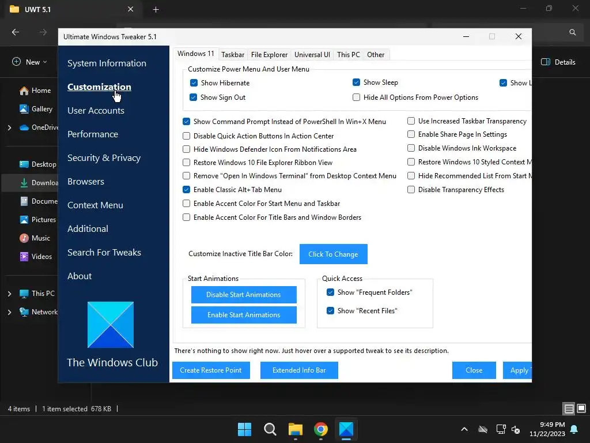Open System Information section

coord(107,63)
